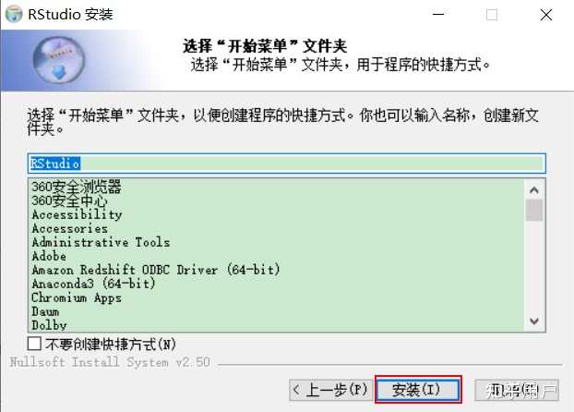The width and height of the screenshot is (574, 412).
Task: Pick Administrative Tools from the list
Action: tap(101, 242)
